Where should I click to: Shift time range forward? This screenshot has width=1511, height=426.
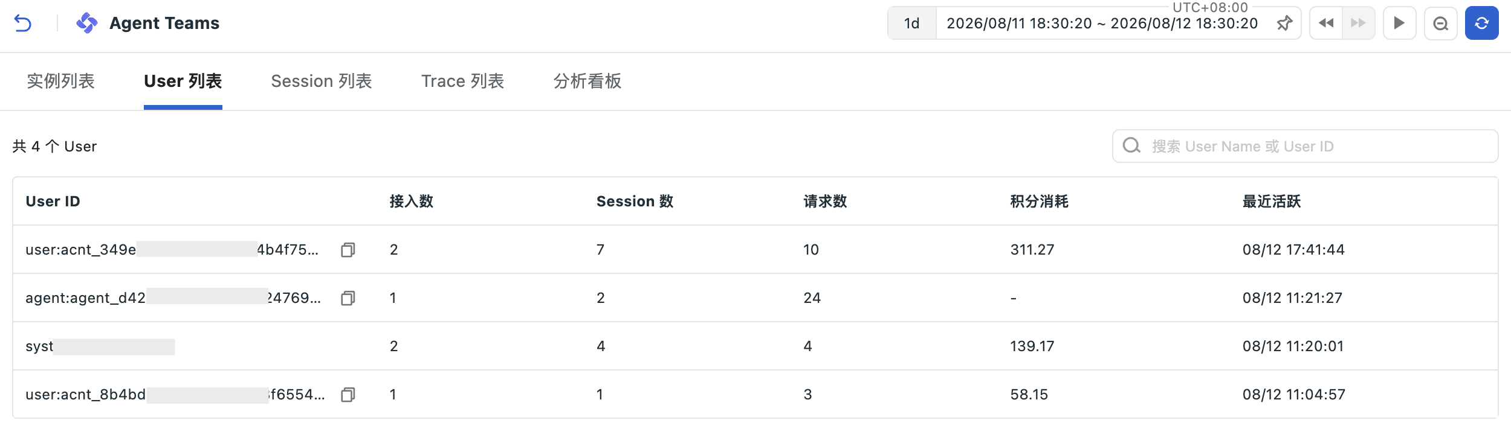pyautogui.click(x=1359, y=23)
